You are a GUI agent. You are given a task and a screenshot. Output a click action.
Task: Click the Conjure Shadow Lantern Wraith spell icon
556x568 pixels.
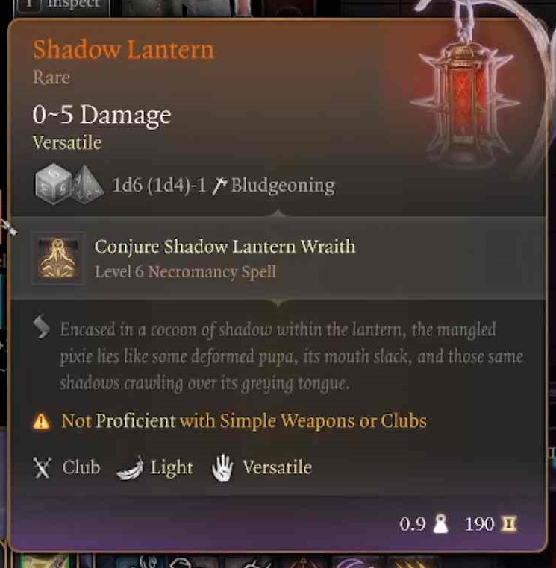[58, 258]
